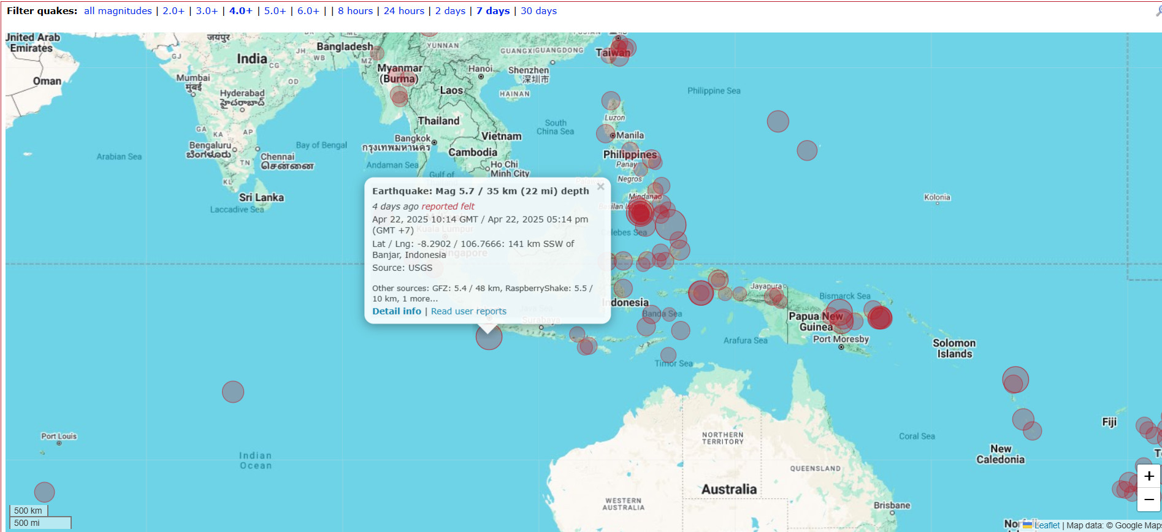Zoom out using the minus button
The height and width of the screenshot is (532, 1162).
[1149, 500]
